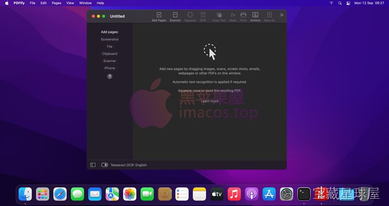Image resolution: width=389 pixels, height=206 pixels.
Task: Open Notes from the Dock
Action: click(199, 194)
